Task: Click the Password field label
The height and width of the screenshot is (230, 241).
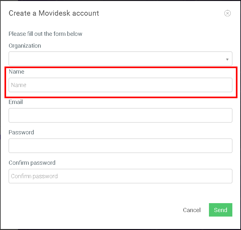Action: tap(21, 132)
